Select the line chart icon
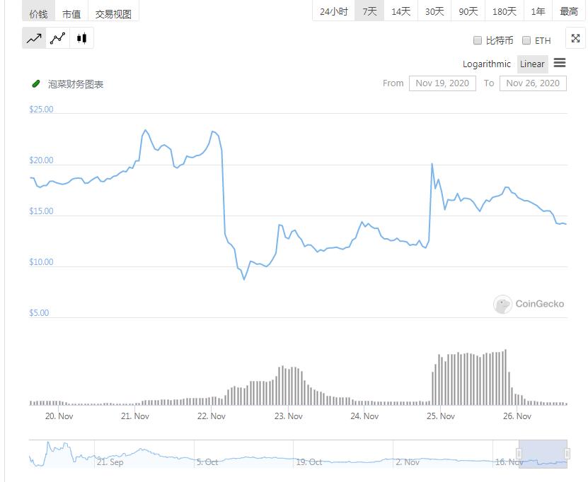The width and height of the screenshot is (588, 482). [x=34, y=38]
